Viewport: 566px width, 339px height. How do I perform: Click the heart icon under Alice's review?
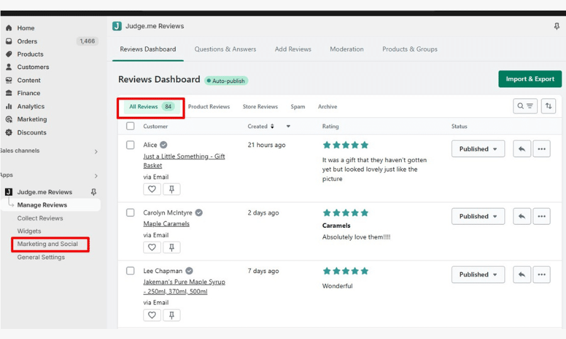pos(152,189)
